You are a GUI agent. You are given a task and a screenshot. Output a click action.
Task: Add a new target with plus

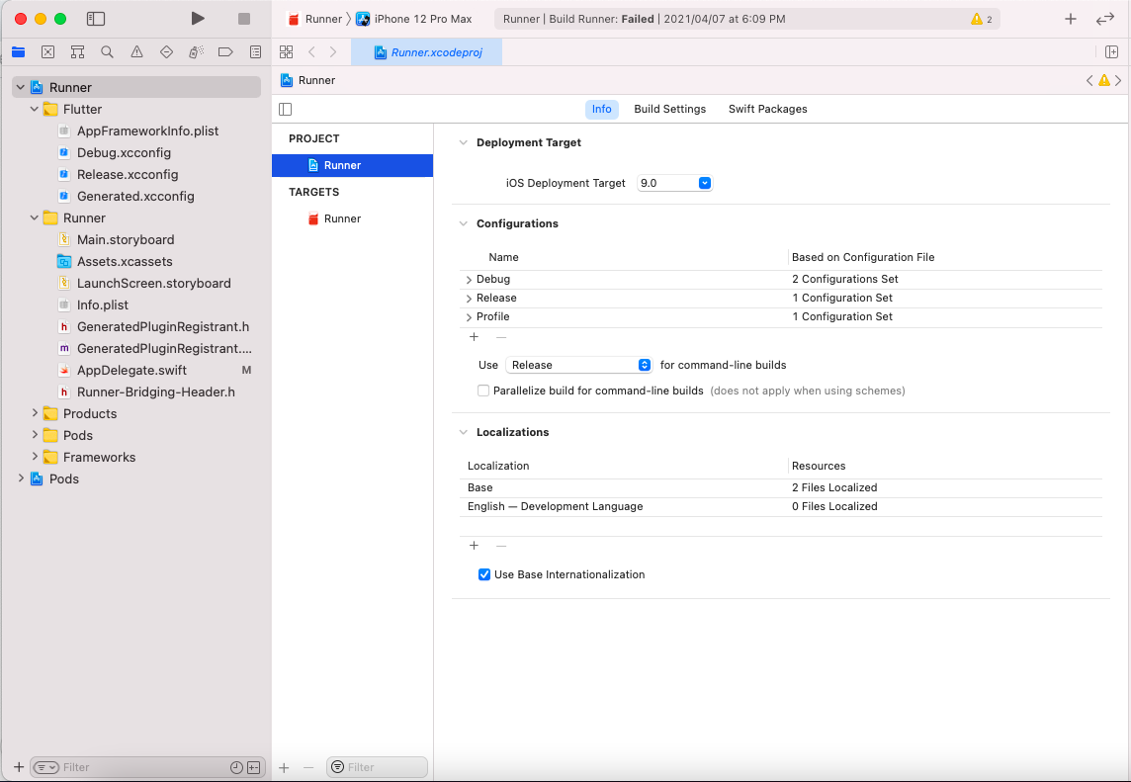284,767
